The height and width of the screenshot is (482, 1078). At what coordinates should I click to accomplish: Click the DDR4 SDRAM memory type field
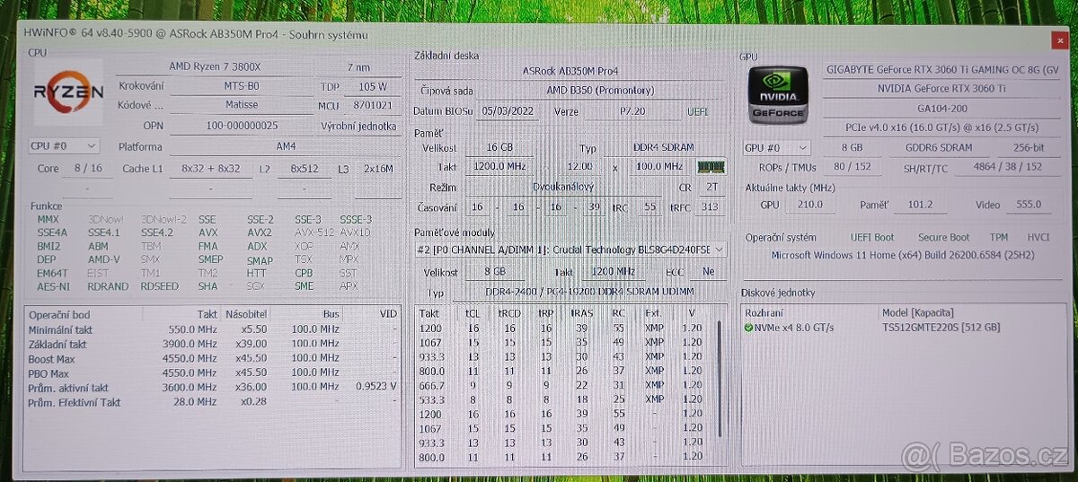pyautogui.click(x=662, y=148)
